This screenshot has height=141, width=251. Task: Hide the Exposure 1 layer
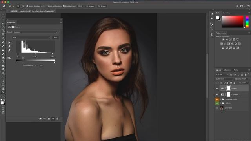(217, 94)
